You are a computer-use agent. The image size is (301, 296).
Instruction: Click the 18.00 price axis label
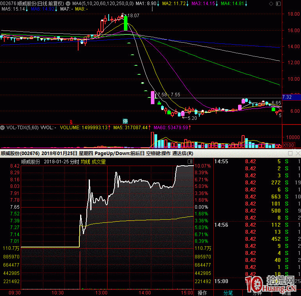(294, 14)
